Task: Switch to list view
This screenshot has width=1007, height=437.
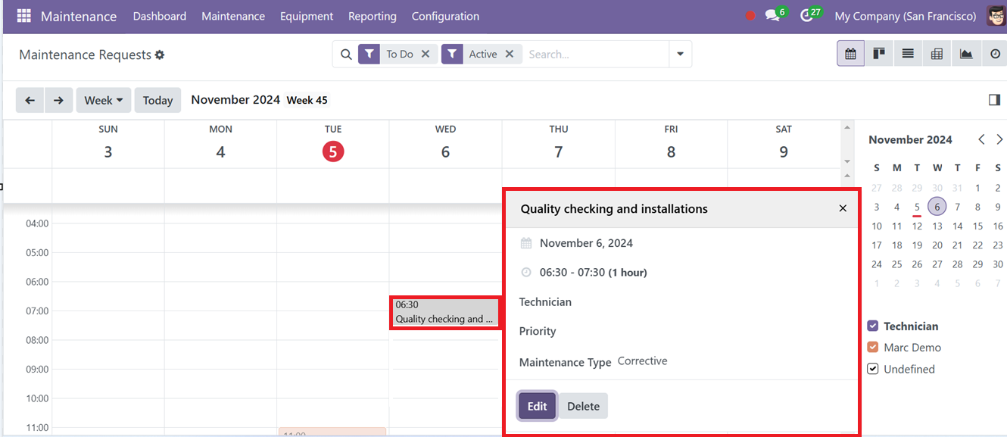Action: pyautogui.click(x=908, y=54)
